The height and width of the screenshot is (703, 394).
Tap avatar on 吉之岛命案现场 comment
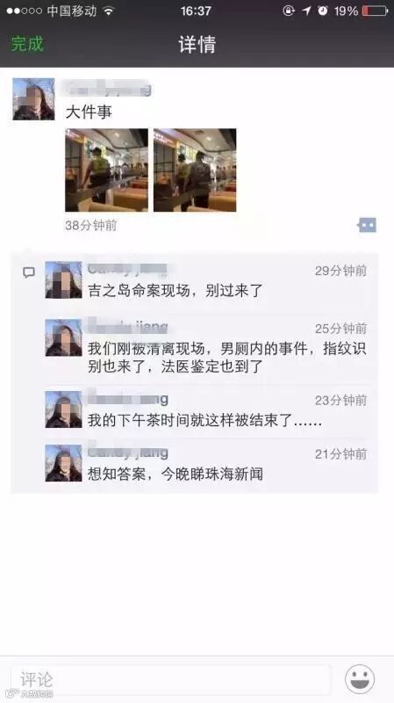63,280
